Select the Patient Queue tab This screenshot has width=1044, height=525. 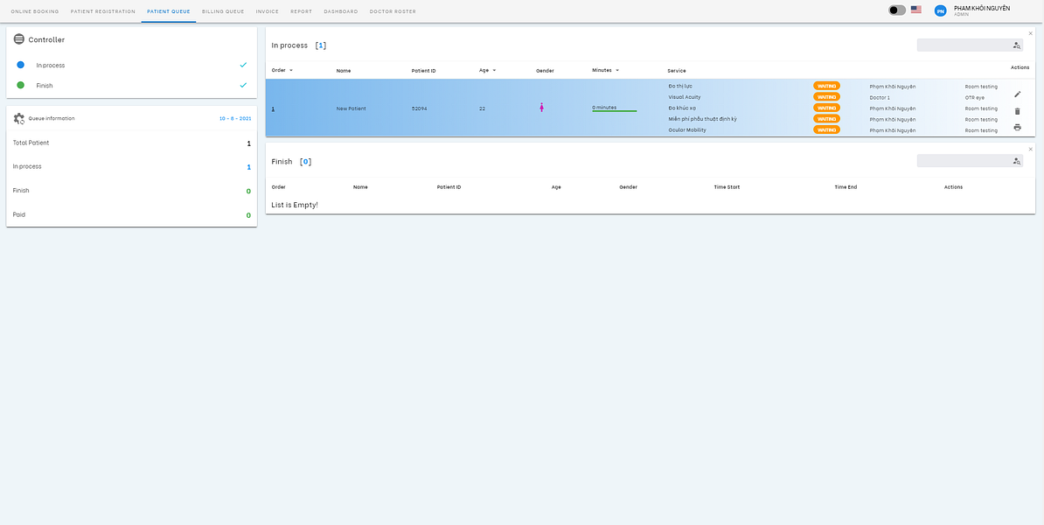click(x=169, y=11)
